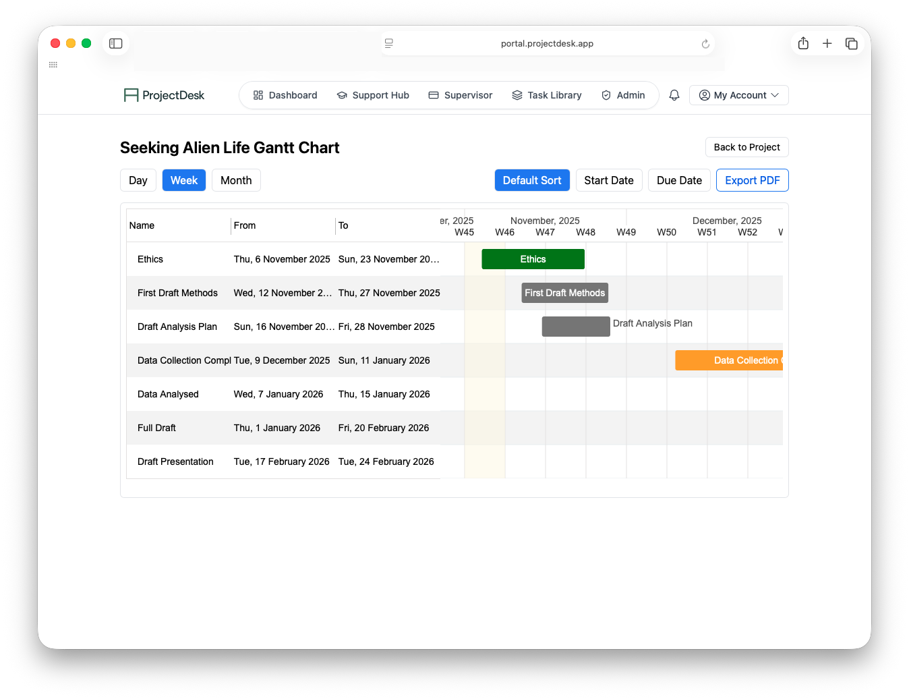Viewport: 909px width, 699px height.
Task: Reload the page with the refresh icon
Action: tap(705, 43)
